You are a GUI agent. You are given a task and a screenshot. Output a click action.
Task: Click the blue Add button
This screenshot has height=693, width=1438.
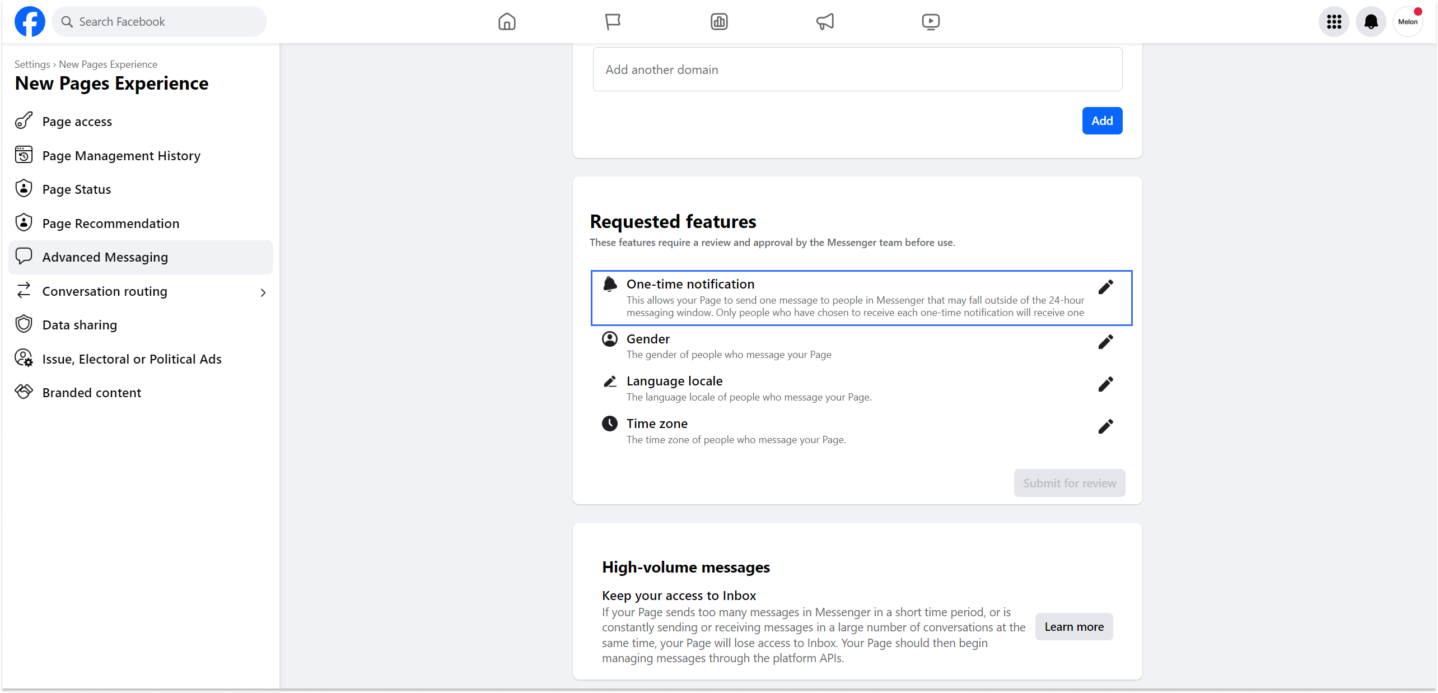1102,121
